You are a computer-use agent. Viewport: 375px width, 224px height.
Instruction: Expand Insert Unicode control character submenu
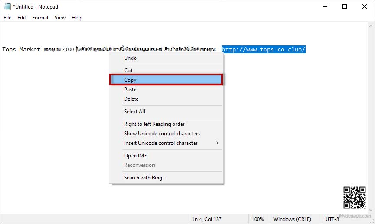[x=166, y=143]
